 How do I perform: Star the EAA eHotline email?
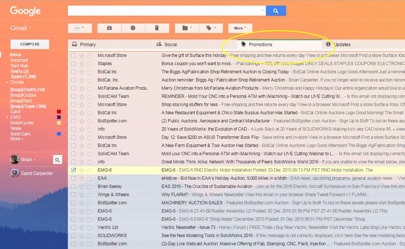[82, 178]
